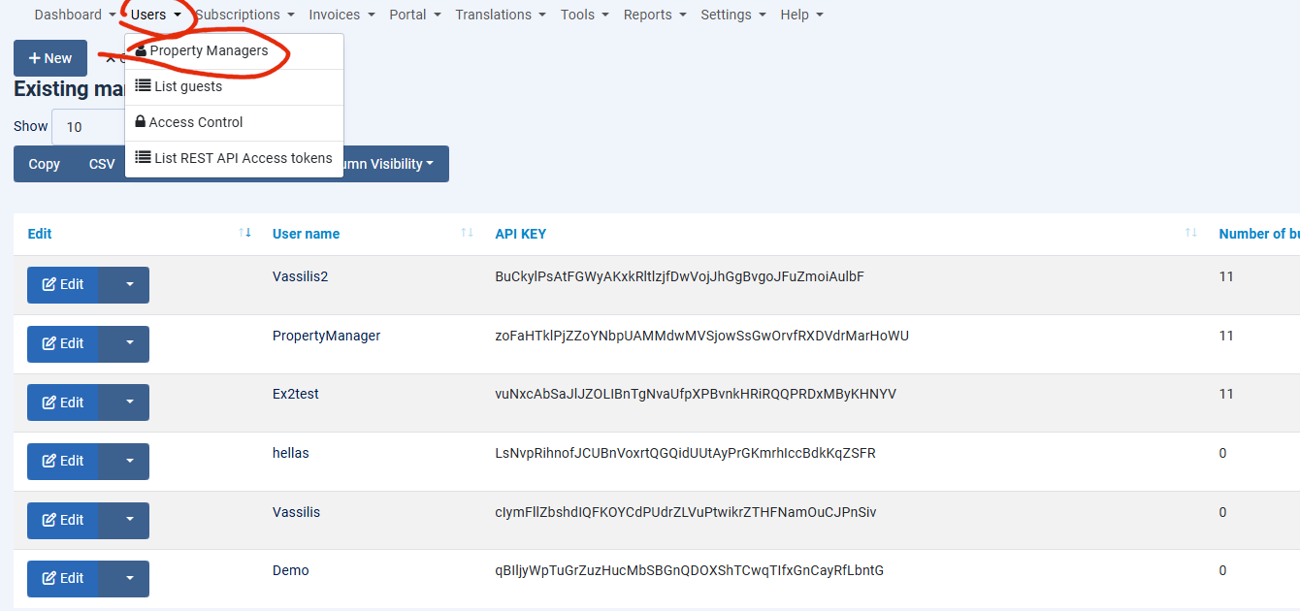Viewport: 1300px width, 611px height.
Task: Select API key starting with BuCkylPs
Action: click(x=679, y=276)
